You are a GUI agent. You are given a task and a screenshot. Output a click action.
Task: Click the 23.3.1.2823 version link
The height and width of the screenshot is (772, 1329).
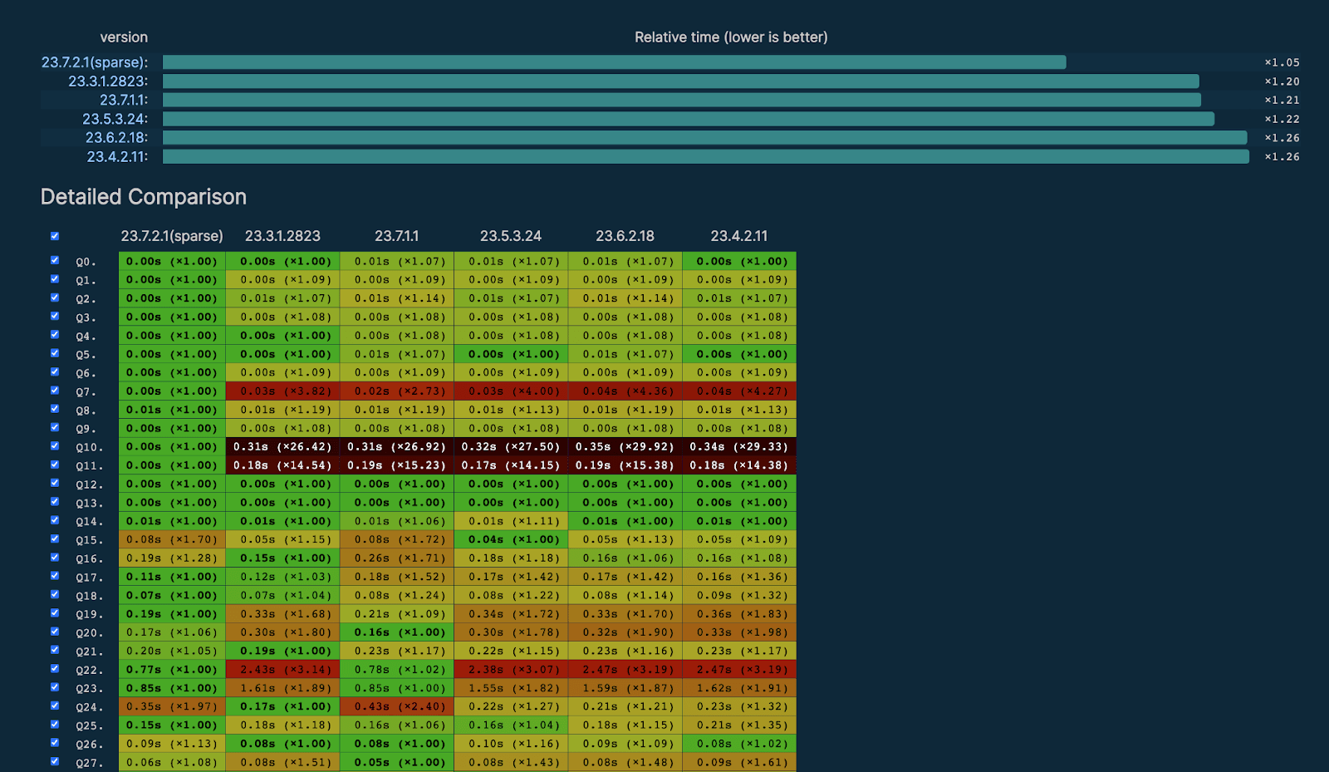(x=107, y=81)
